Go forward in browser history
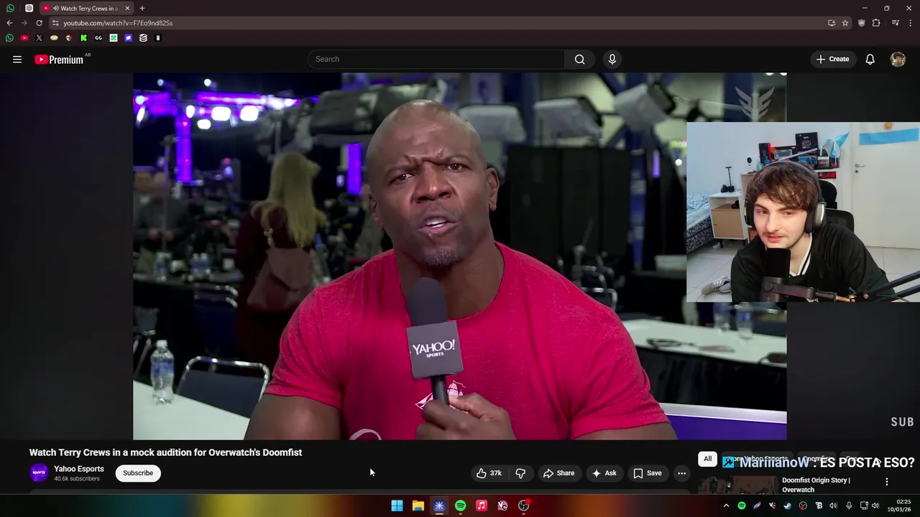 click(24, 23)
